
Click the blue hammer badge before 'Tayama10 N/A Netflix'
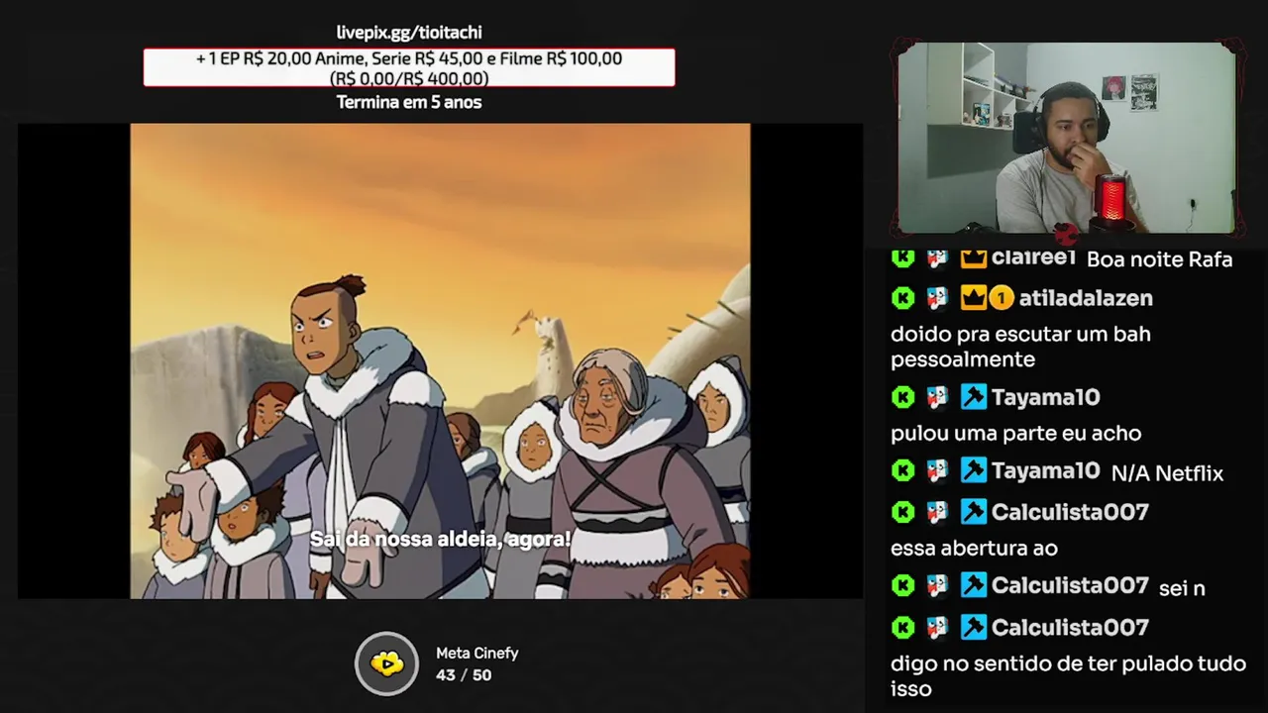974,471
